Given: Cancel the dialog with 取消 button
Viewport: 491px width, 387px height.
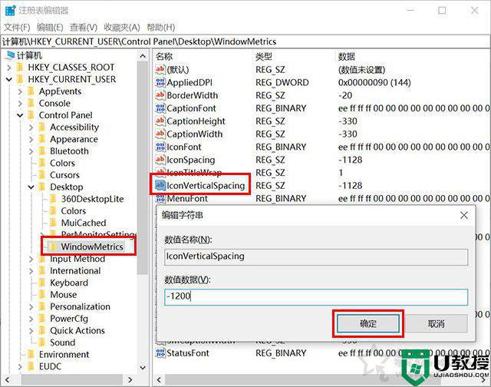Looking at the screenshot, I should (x=437, y=324).
